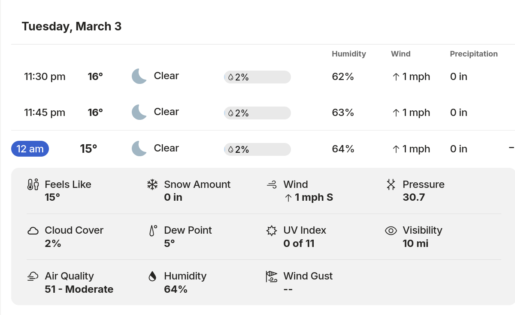Click the Snow Amount snowflake icon
515x315 pixels.
(x=152, y=184)
